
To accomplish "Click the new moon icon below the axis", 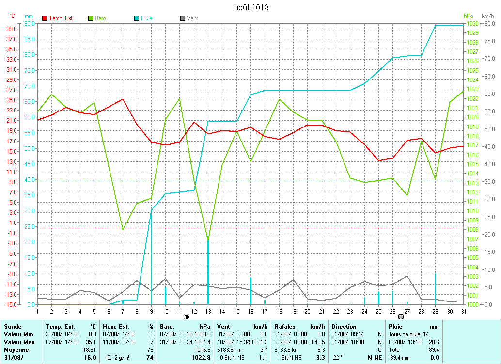I will click(x=187, y=317).
